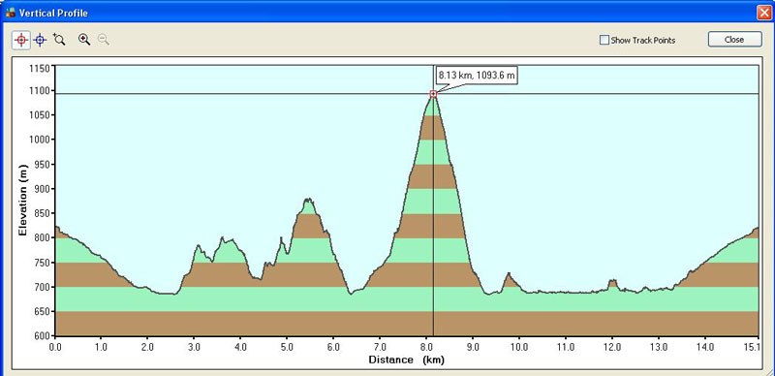Image resolution: width=775 pixels, height=376 pixels.
Task: Click the 0.0 distance axis value
Action: [x=55, y=347]
